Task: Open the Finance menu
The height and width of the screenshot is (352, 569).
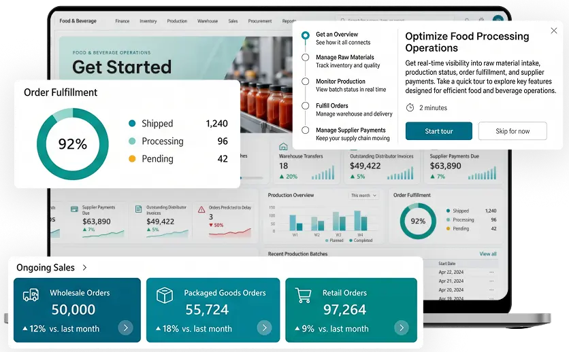Action: point(123,21)
